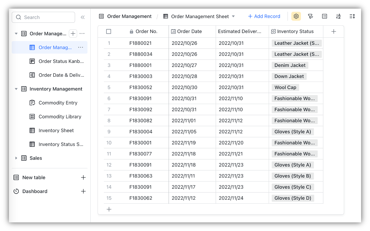Open the A-Z sort tool
The image size is (370, 231).
point(338,16)
